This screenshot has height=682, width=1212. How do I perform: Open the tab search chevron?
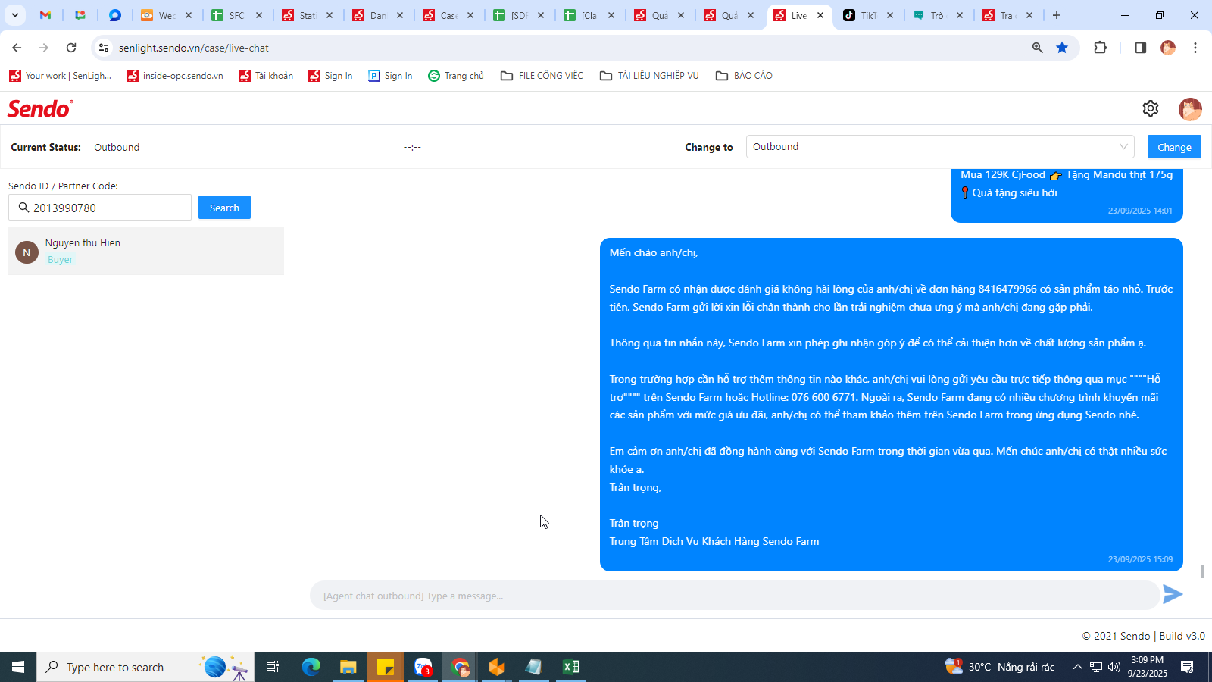point(14,15)
